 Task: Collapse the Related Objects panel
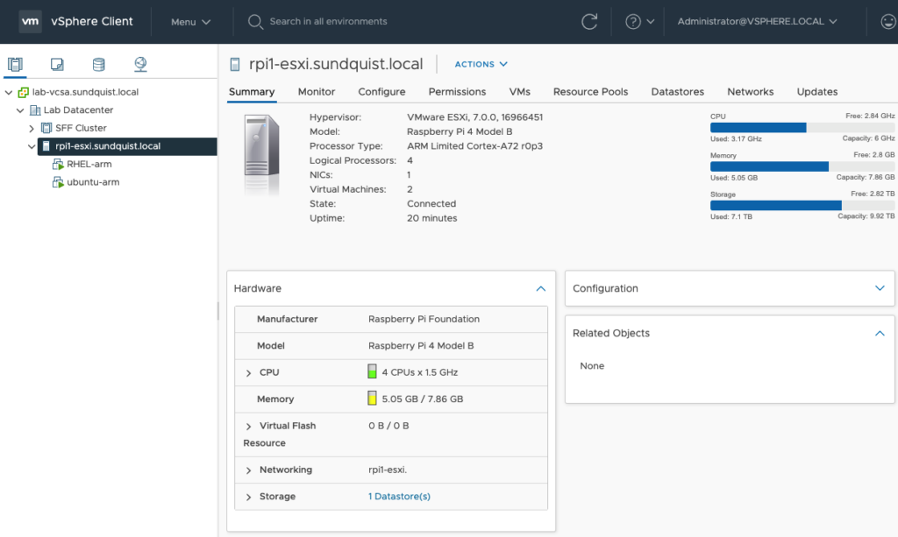point(880,334)
